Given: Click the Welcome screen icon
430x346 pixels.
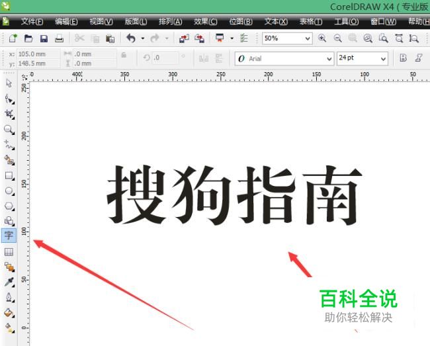Looking at the screenshot, I should tap(244, 38).
